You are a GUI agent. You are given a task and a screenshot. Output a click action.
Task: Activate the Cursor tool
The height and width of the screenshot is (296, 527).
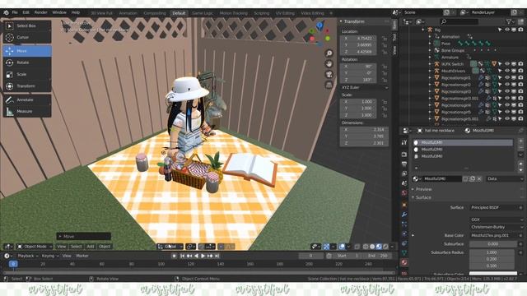(x=27, y=38)
